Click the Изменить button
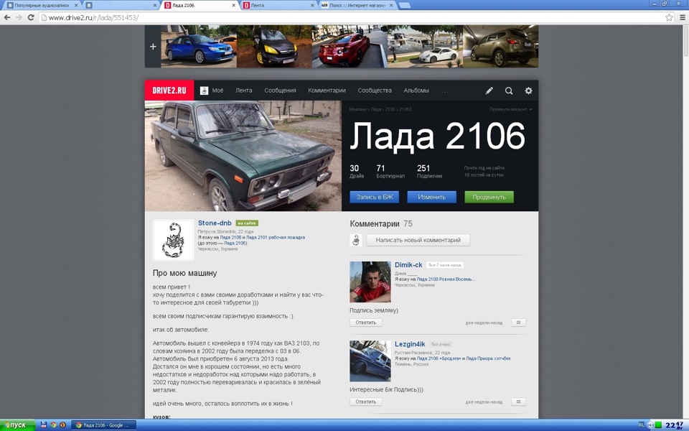The image size is (689, 431). (431, 197)
